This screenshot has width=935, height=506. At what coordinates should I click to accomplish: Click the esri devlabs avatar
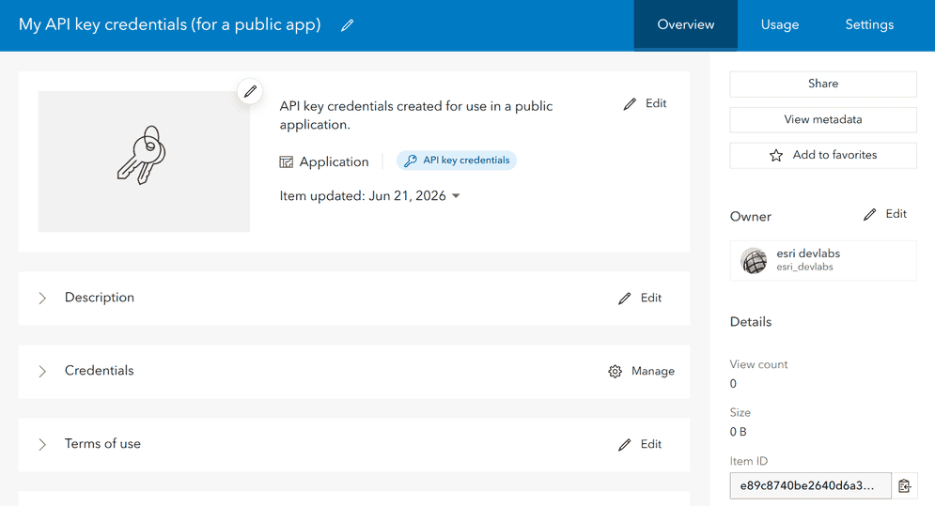pos(754,260)
